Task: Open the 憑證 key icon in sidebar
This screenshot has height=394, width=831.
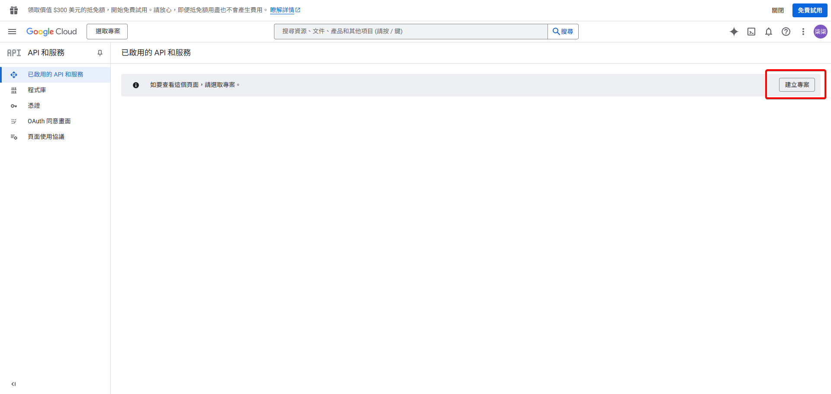Action: click(x=14, y=105)
